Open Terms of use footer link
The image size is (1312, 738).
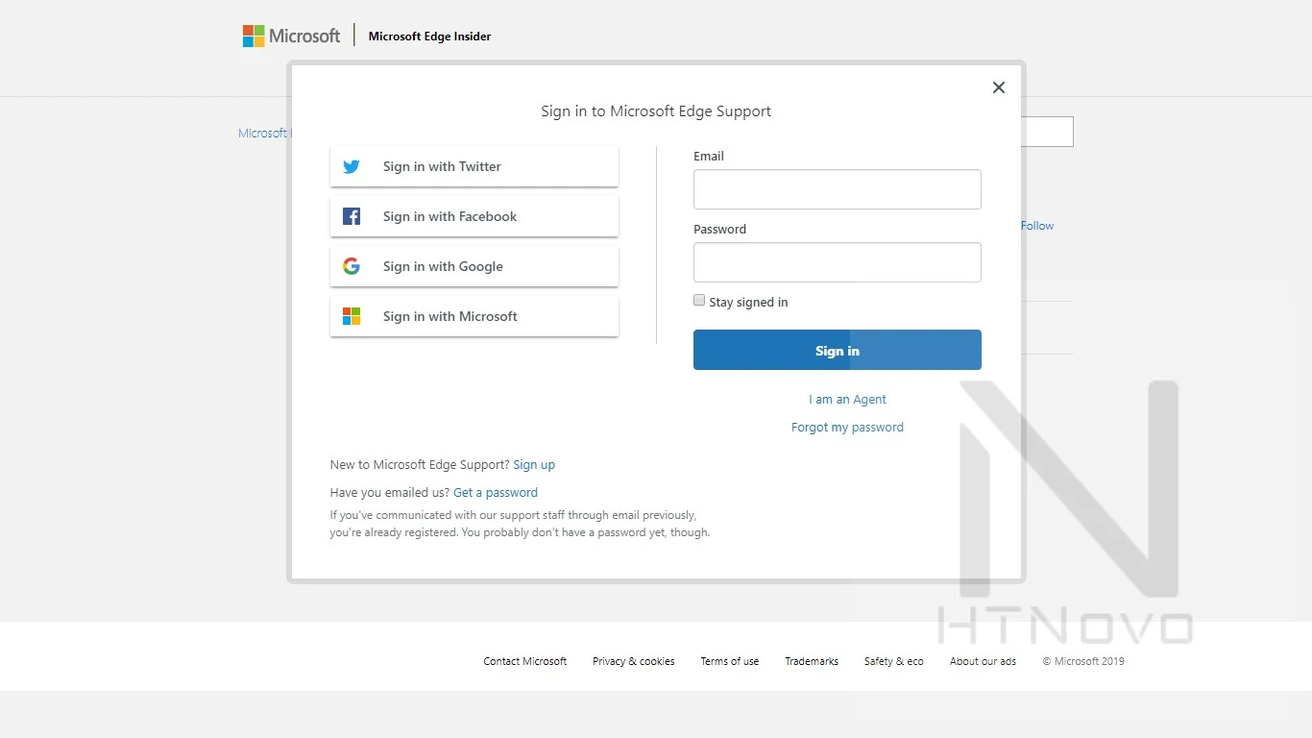[729, 661]
